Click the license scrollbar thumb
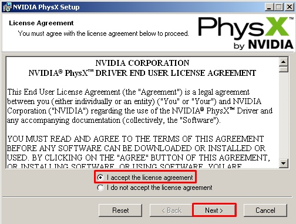The width and height of the screenshot is (296, 224). [x=284, y=69]
